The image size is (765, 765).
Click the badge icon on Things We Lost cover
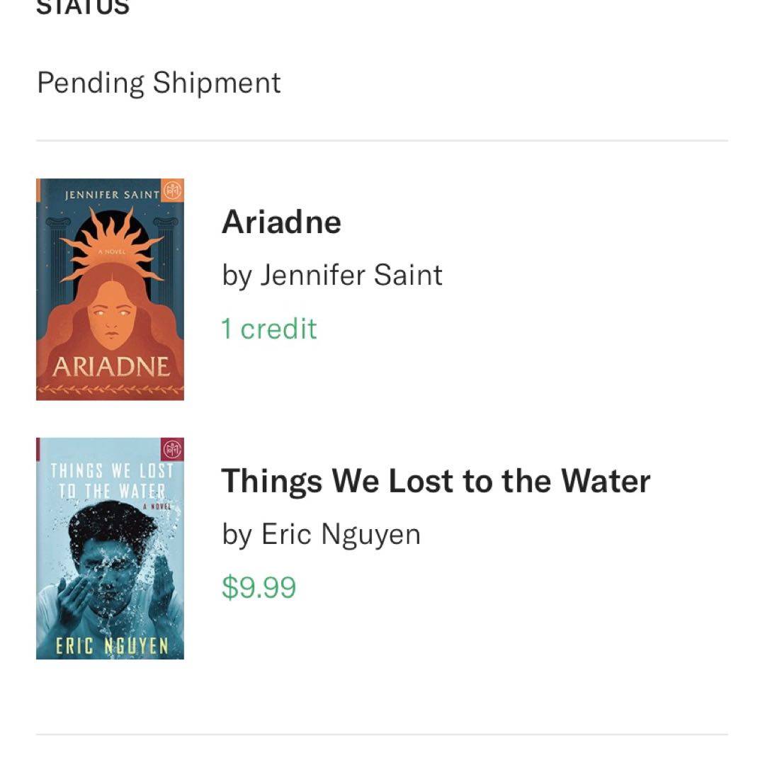[x=172, y=448]
